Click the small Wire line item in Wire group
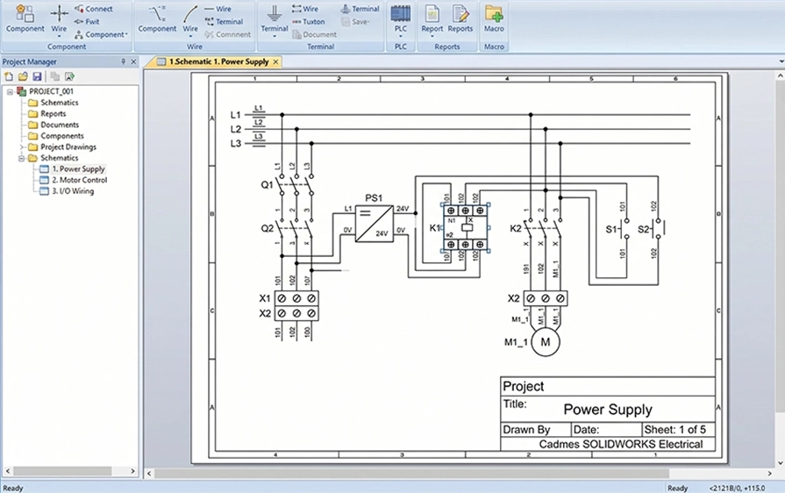 tap(218, 9)
